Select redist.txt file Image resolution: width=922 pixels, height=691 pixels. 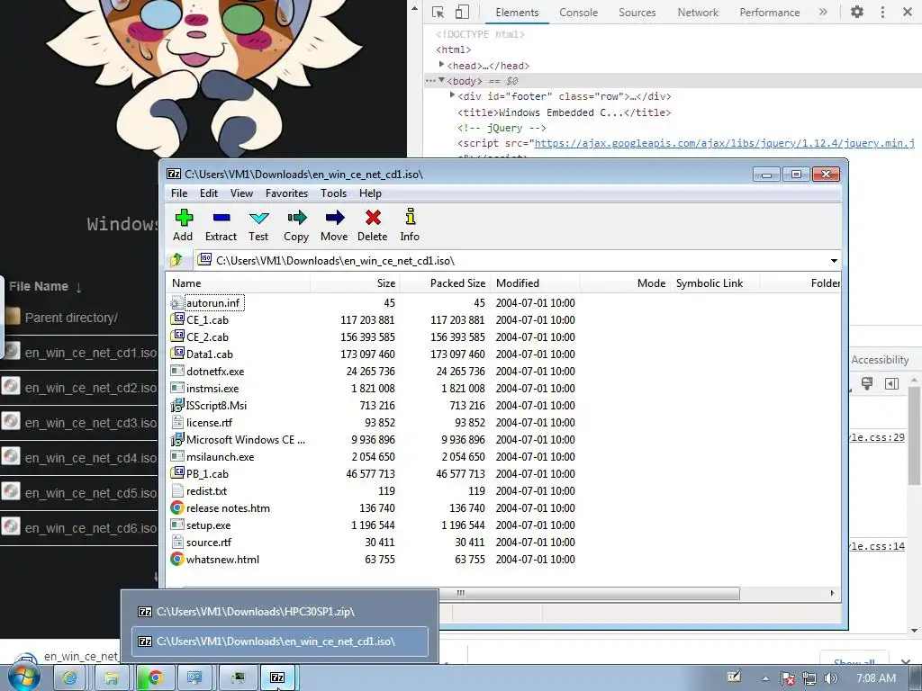tap(206, 490)
